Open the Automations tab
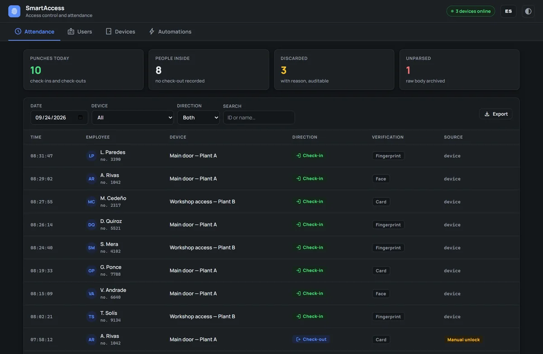This screenshot has width=543, height=354. pyautogui.click(x=170, y=32)
